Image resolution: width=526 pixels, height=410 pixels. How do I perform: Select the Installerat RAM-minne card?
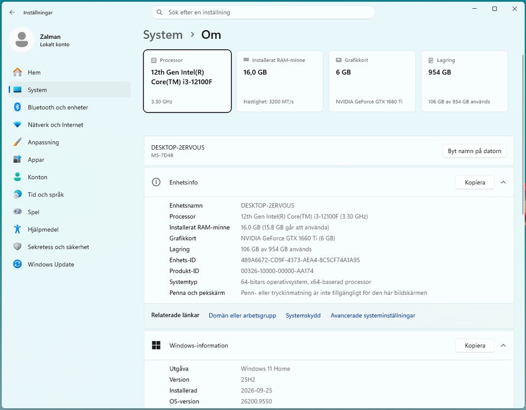280,81
